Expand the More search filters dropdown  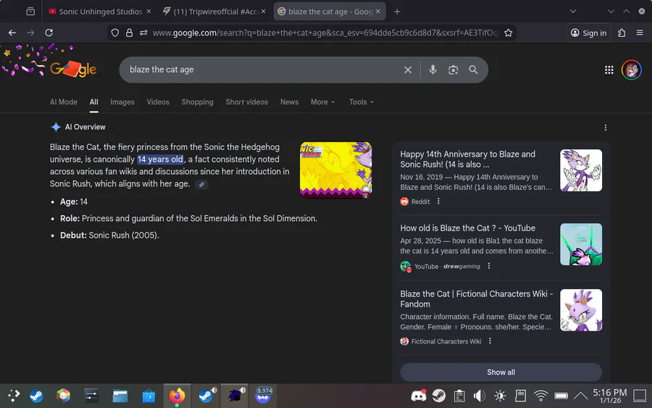click(322, 102)
